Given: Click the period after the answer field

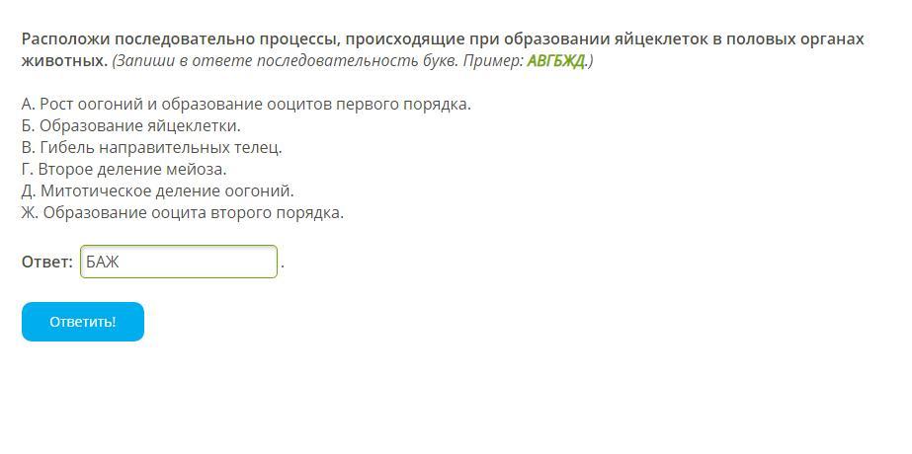Looking at the screenshot, I should 283,265.
